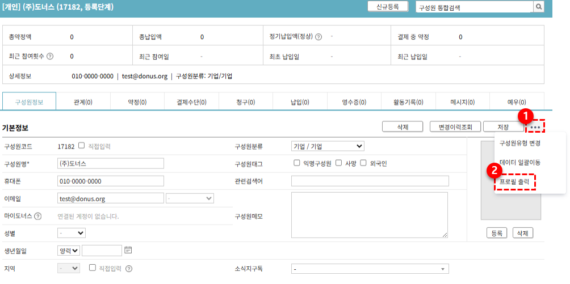This screenshot has height=284, width=570.
Task: Enable the 익명구성원 checkbox
Action: (296, 163)
